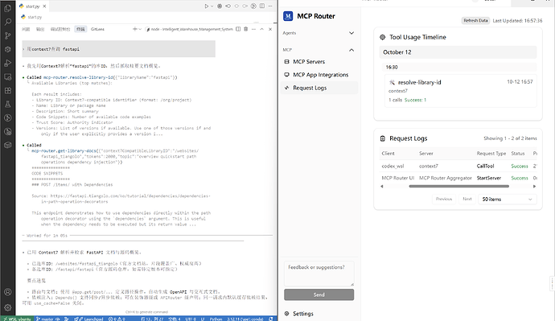Switch to the terminal panel tab
Image resolution: width=555 pixels, height=321 pixels.
tap(80, 29)
